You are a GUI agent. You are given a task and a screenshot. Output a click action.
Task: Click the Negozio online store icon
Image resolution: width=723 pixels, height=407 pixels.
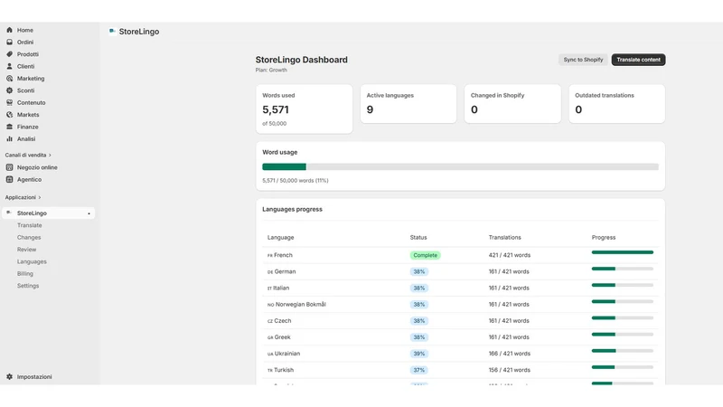click(x=9, y=167)
